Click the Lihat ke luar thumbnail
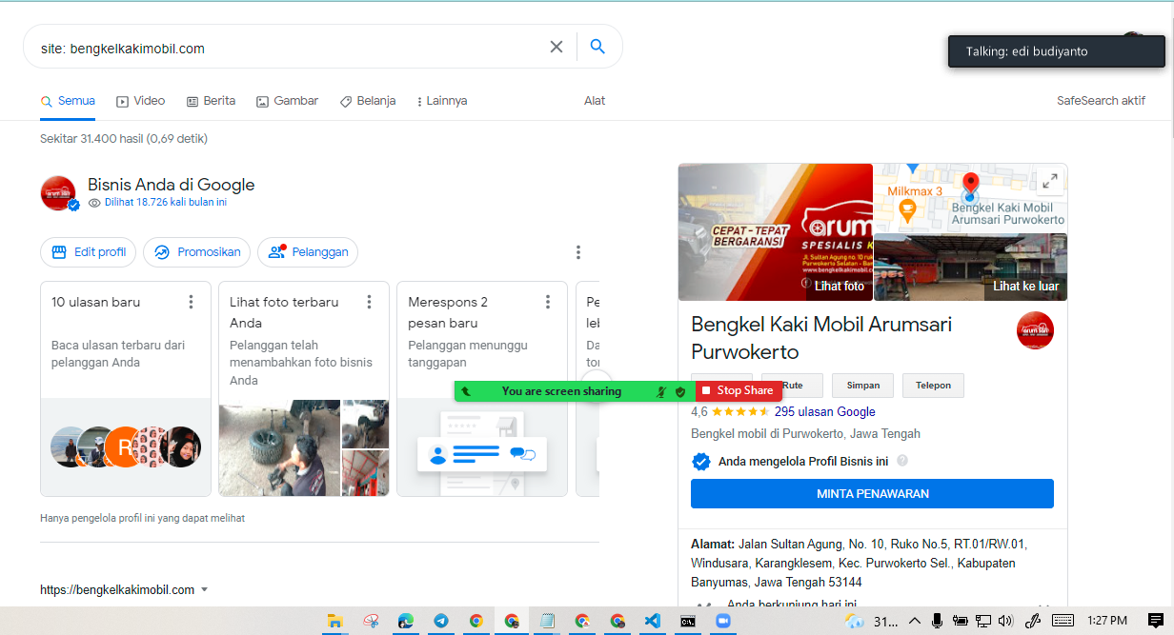This screenshot has height=635, width=1174. (x=970, y=268)
